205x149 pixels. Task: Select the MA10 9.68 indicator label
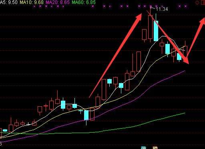point(32,2)
